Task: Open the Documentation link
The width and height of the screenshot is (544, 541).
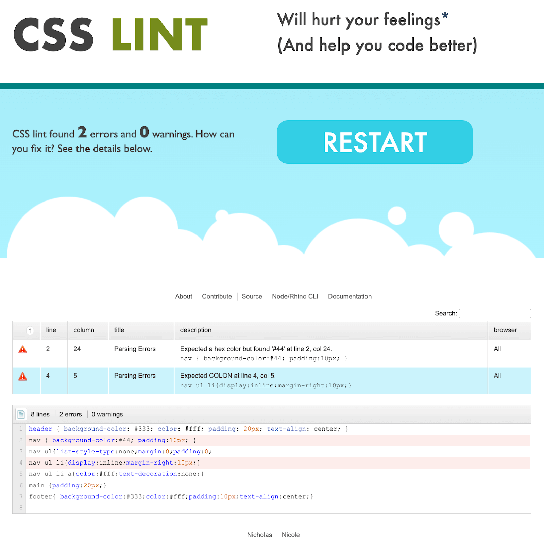Action: coord(350,296)
